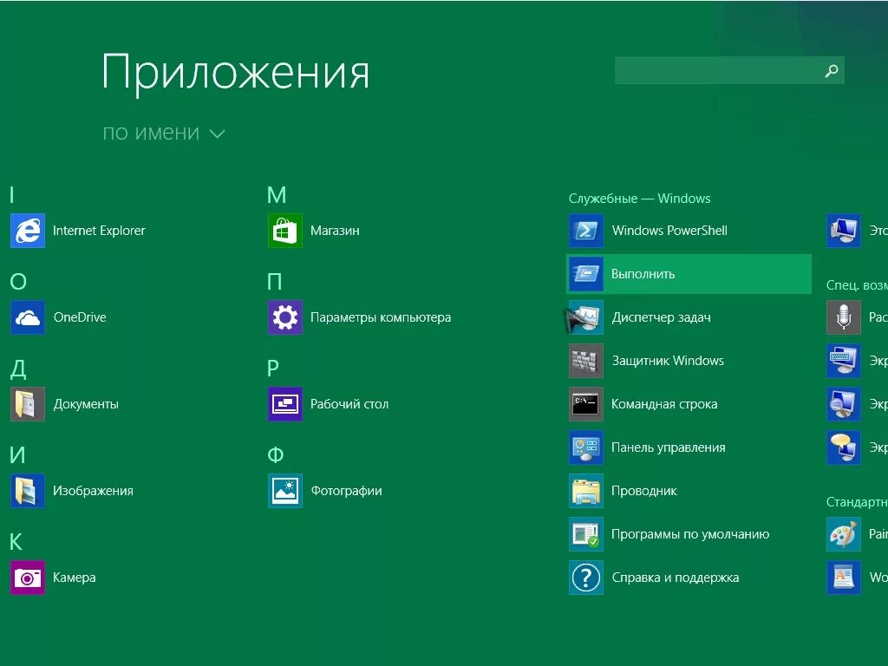Screen dimensions: 888x666
Task: Launch the Paint palette icon
Action: tap(843, 534)
